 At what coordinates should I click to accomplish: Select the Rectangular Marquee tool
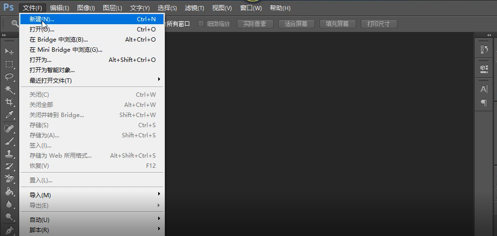(x=9, y=64)
